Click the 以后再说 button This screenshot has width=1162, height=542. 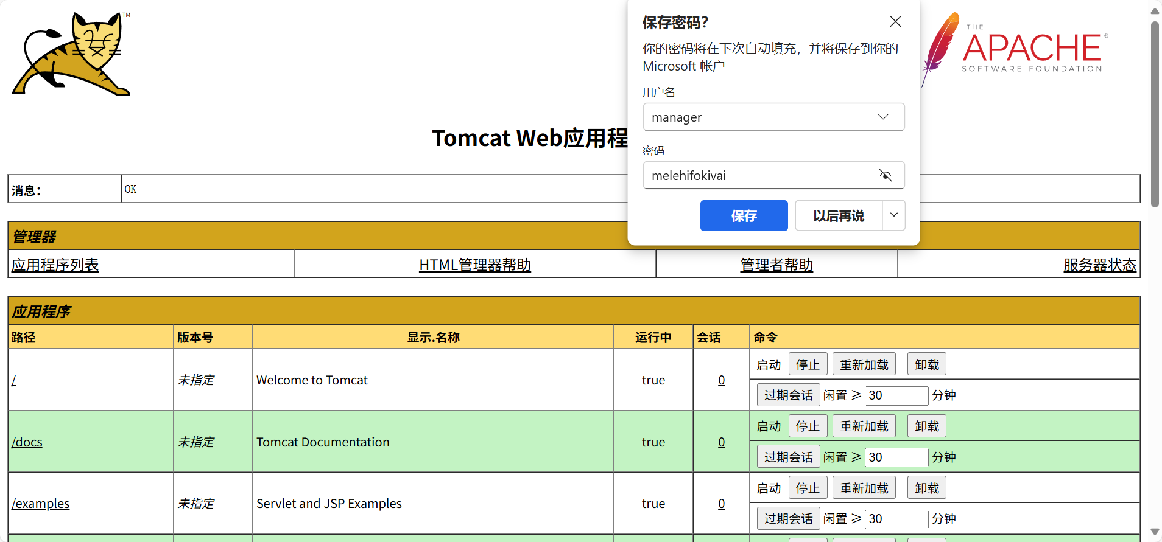click(x=839, y=215)
